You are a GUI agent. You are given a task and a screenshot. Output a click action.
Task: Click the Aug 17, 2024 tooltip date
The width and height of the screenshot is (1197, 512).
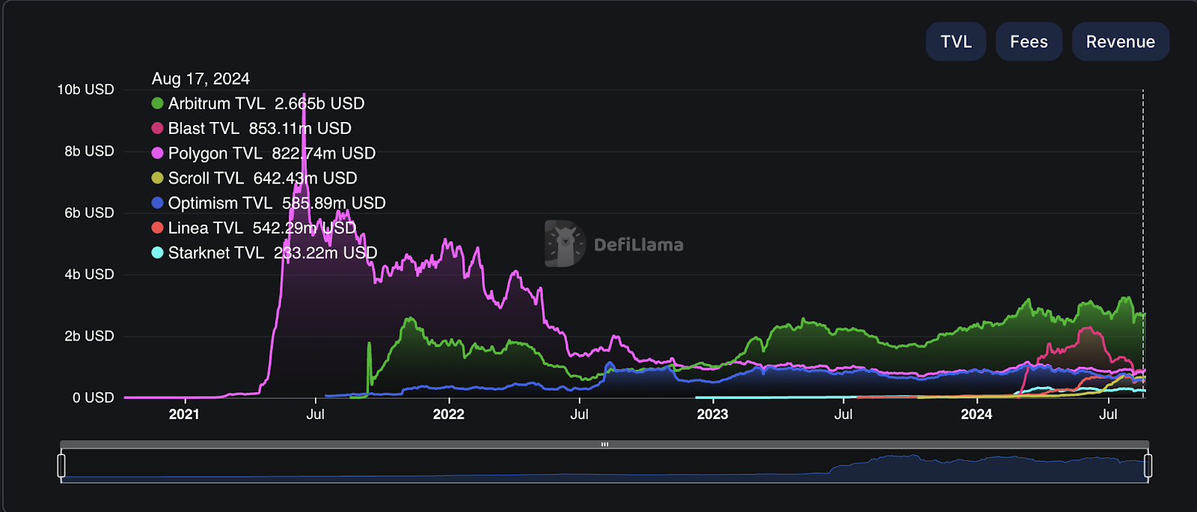(x=200, y=79)
